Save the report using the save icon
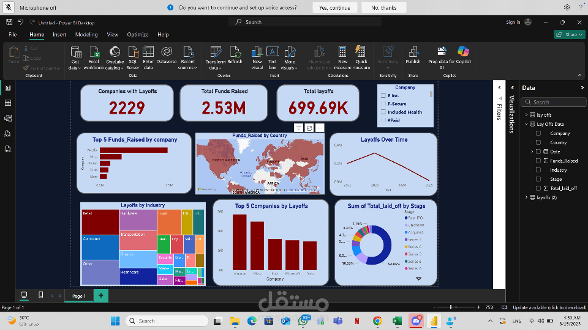Viewport: 588px width, 330px height. (9, 22)
